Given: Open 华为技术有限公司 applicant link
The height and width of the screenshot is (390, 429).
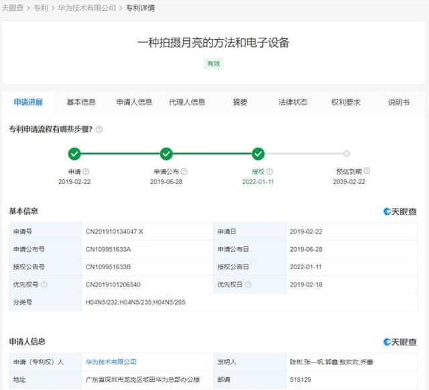Looking at the screenshot, I should tap(111, 362).
